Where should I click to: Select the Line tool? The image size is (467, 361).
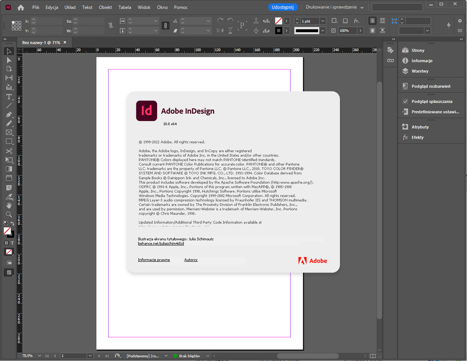click(9, 106)
